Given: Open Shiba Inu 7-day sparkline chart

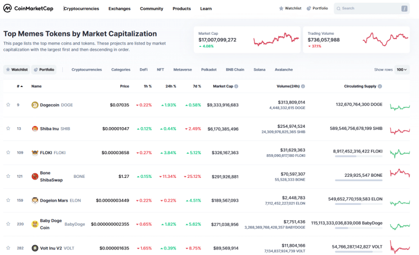Looking at the screenshot, I should 400,131.
